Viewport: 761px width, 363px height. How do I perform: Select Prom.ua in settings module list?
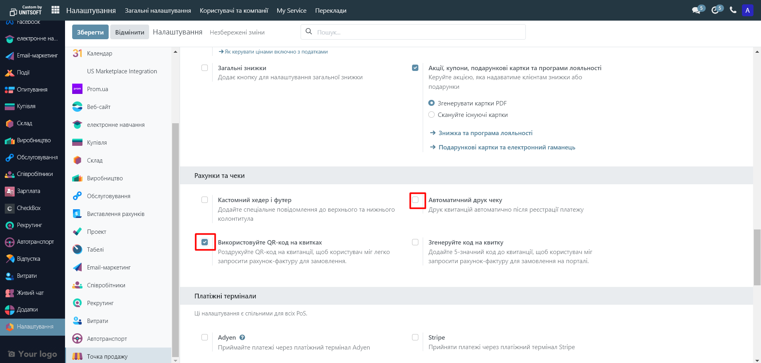[119, 89]
